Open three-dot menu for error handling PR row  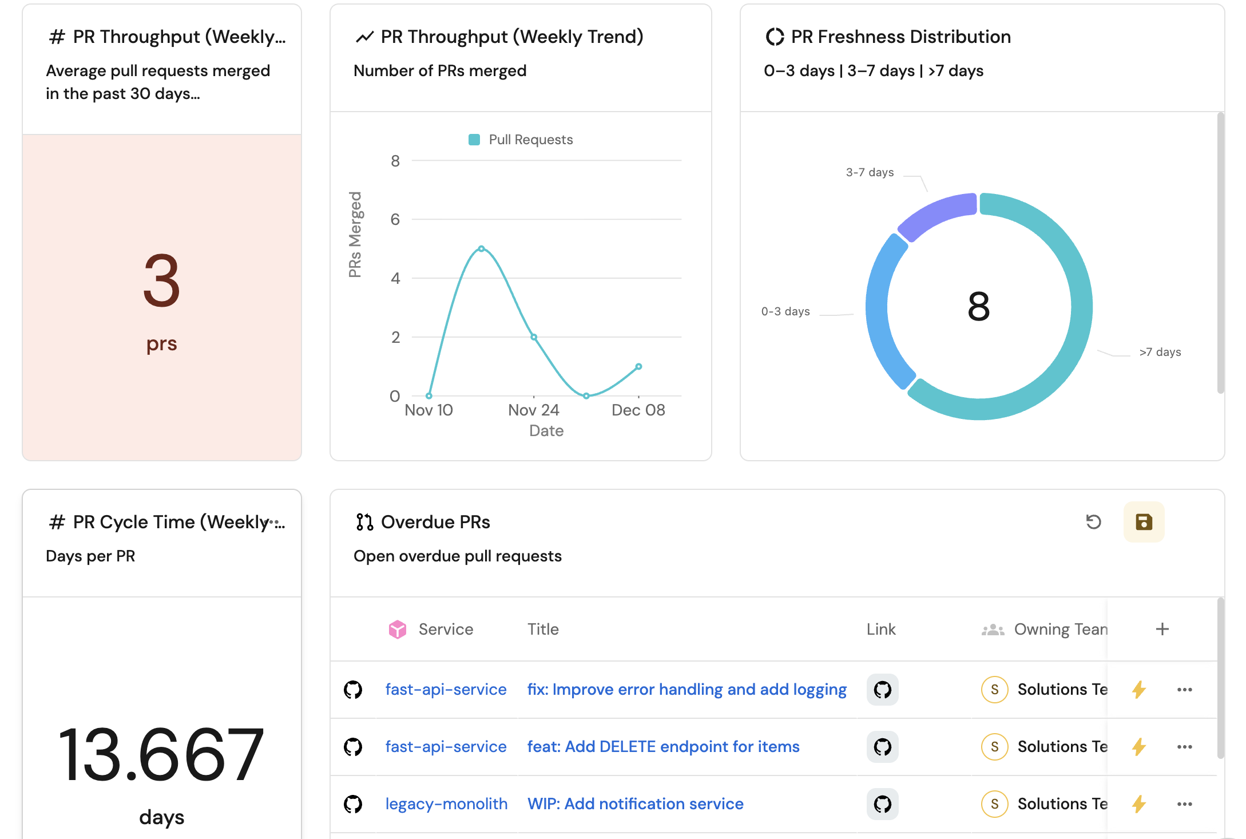[1184, 690]
